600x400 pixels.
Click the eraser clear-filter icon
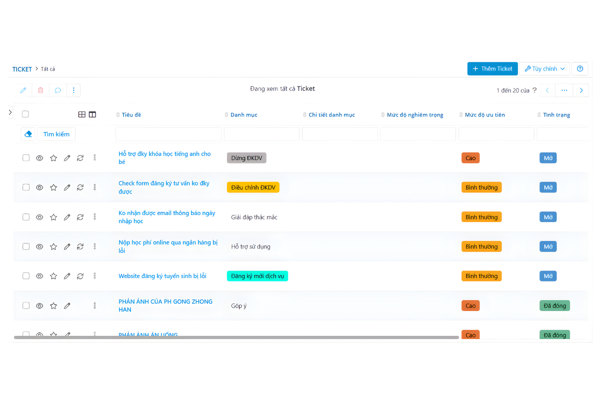pos(28,134)
